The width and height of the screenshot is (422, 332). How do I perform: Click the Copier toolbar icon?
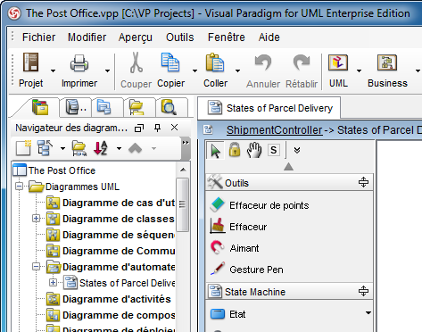click(x=170, y=62)
